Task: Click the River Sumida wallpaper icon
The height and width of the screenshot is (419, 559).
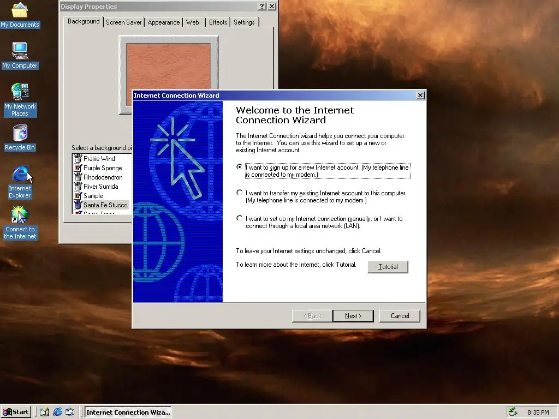Action: tap(78, 187)
